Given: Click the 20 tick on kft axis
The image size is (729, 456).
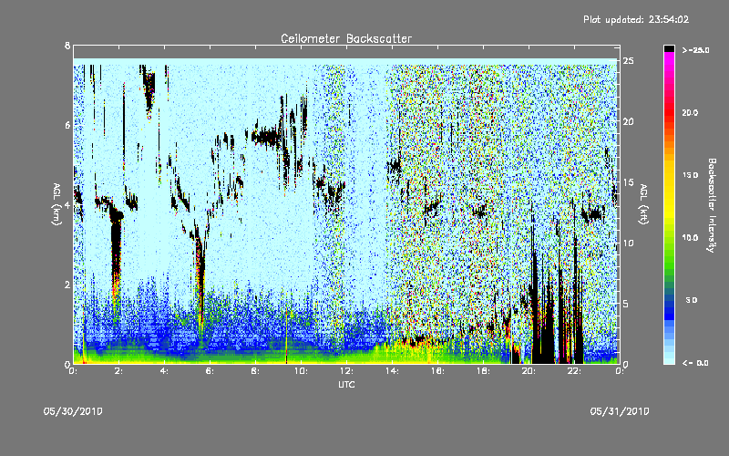Looking at the screenshot, I should click(x=629, y=121).
